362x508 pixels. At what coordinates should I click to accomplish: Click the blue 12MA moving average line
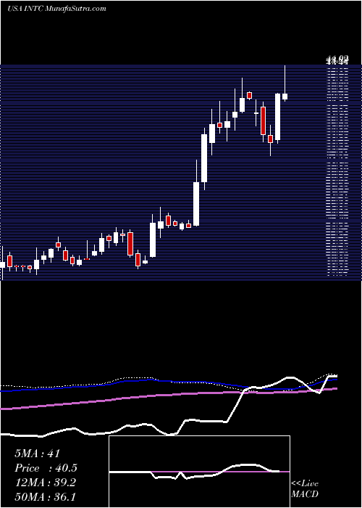(x=169, y=384)
